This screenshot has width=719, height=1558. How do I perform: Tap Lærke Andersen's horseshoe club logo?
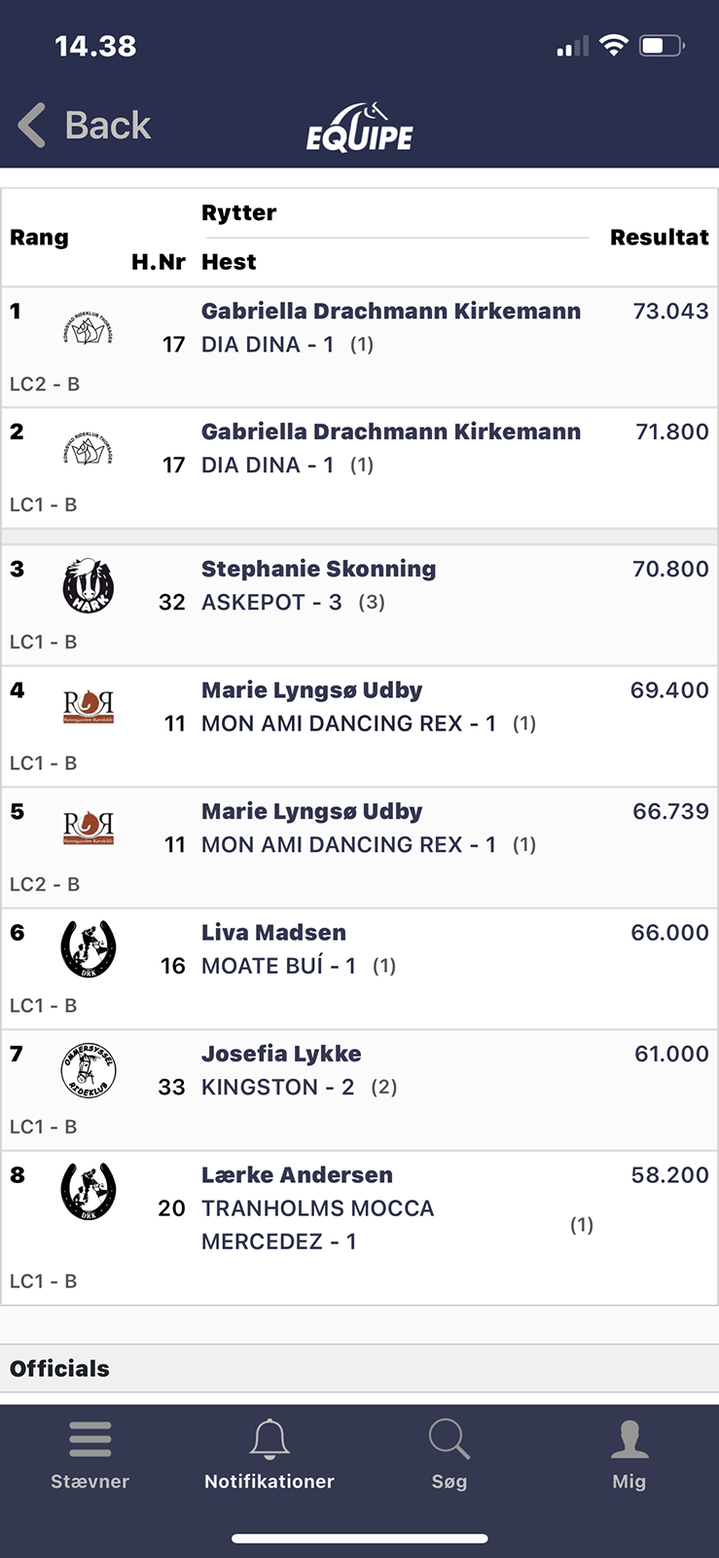pyautogui.click(x=89, y=1191)
